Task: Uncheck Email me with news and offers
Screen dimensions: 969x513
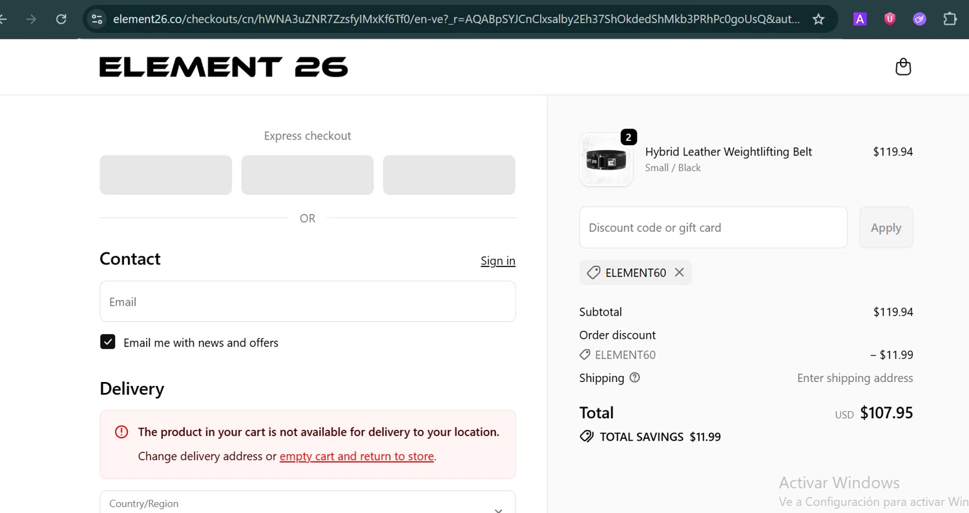Action: click(x=108, y=342)
